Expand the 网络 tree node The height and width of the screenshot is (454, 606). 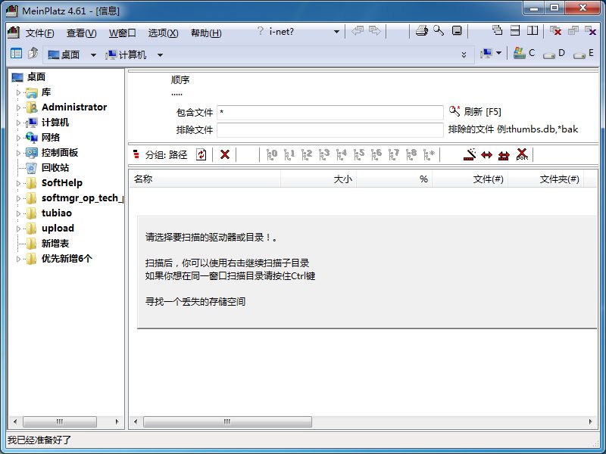coord(18,138)
